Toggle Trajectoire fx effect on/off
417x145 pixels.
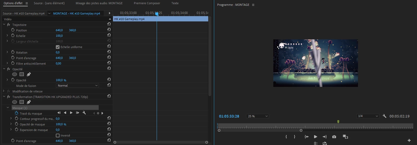click(8, 25)
